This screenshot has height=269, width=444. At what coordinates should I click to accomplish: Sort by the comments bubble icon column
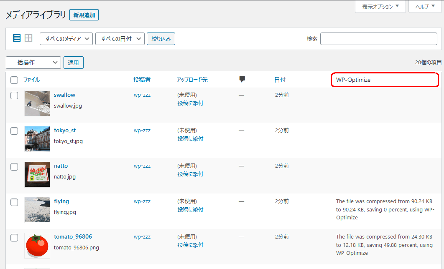[x=242, y=79]
